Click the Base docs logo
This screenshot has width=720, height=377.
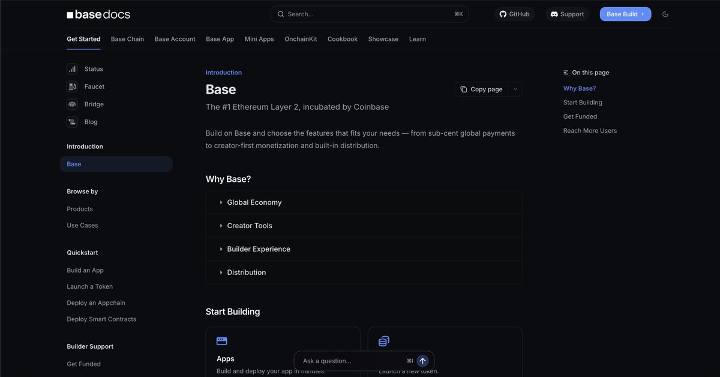coord(98,14)
